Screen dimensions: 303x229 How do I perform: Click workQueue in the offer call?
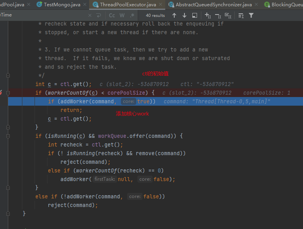tap(112, 136)
